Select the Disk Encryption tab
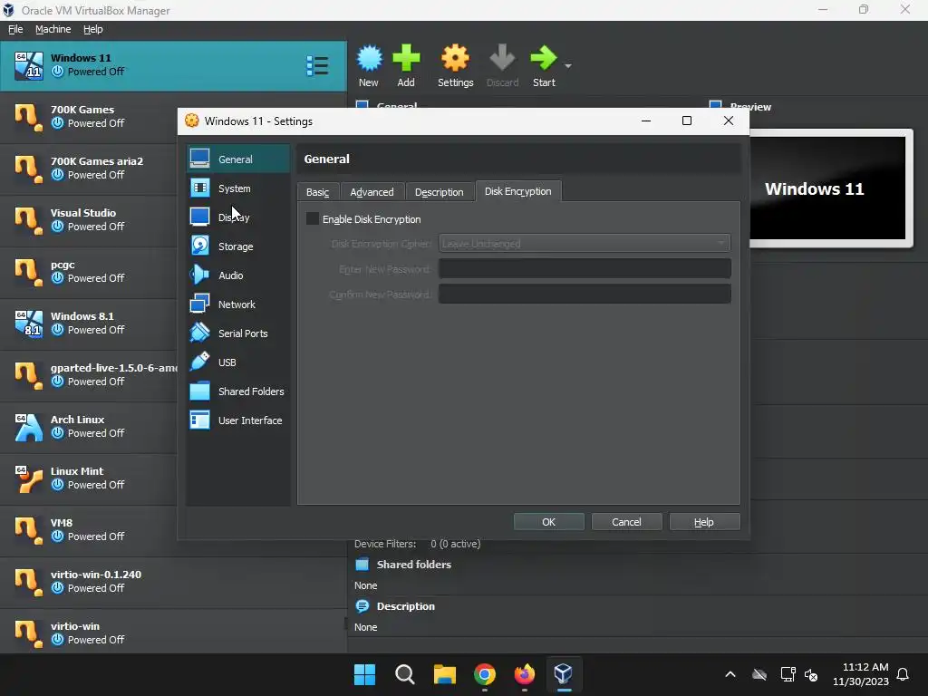Screen dimensions: 928x696 point(517,191)
